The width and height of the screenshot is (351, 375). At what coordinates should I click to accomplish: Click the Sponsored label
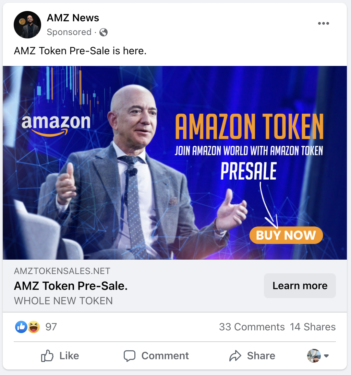[69, 32]
